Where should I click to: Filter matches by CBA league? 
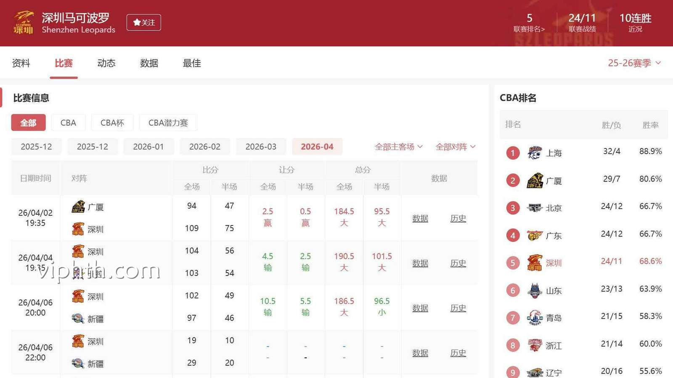[68, 123]
